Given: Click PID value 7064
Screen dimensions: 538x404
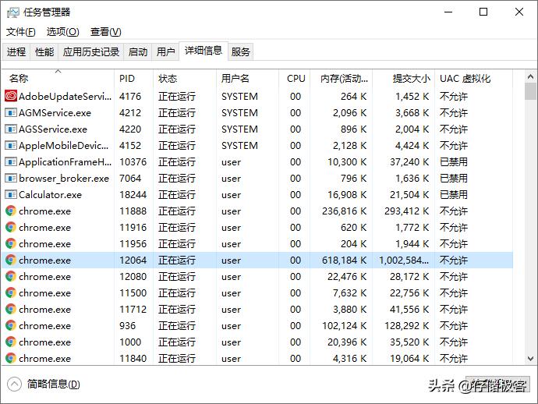Looking at the screenshot, I should coord(130,178).
